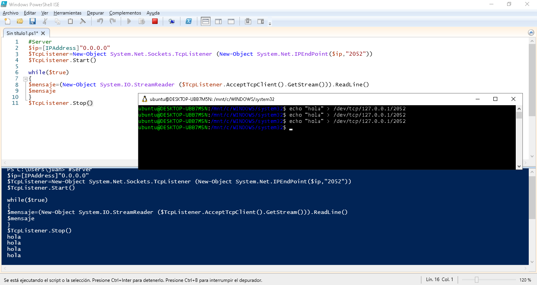Minimize the Ubuntu terminal window

[x=477, y=99]
